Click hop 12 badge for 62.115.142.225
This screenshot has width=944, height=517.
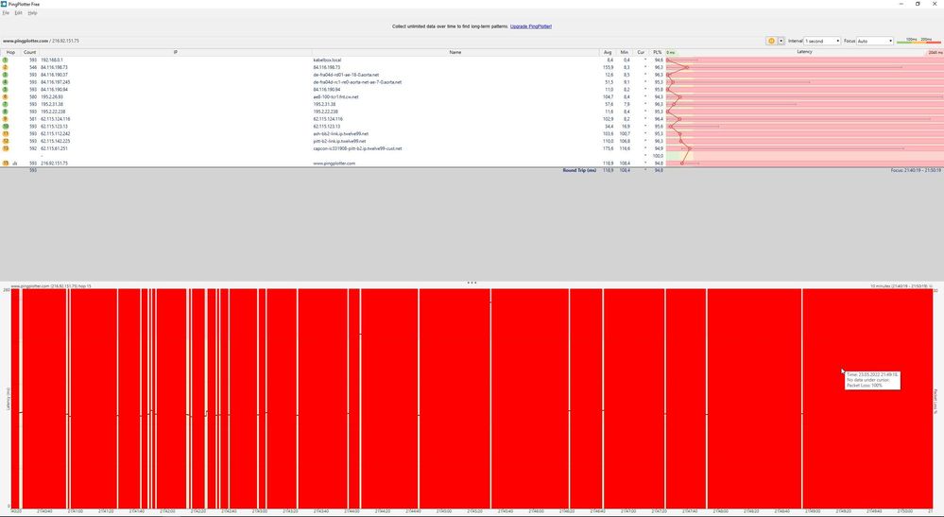click(x=6, y=141)
